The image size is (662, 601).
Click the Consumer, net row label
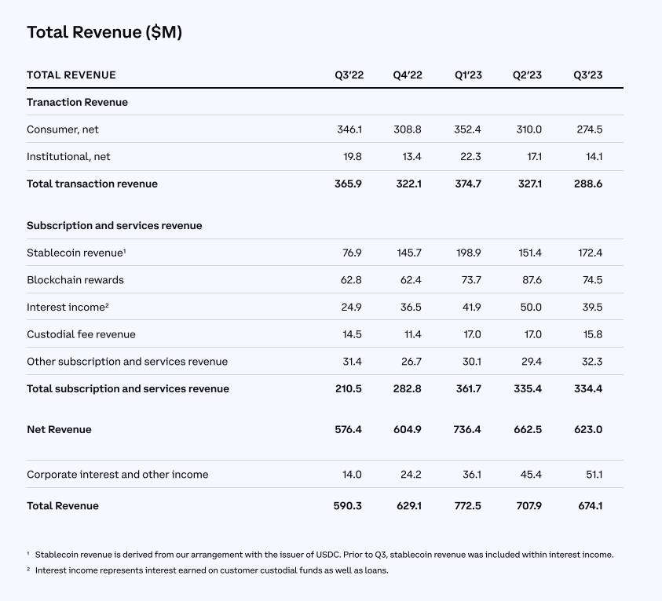(x=63, y=129)
